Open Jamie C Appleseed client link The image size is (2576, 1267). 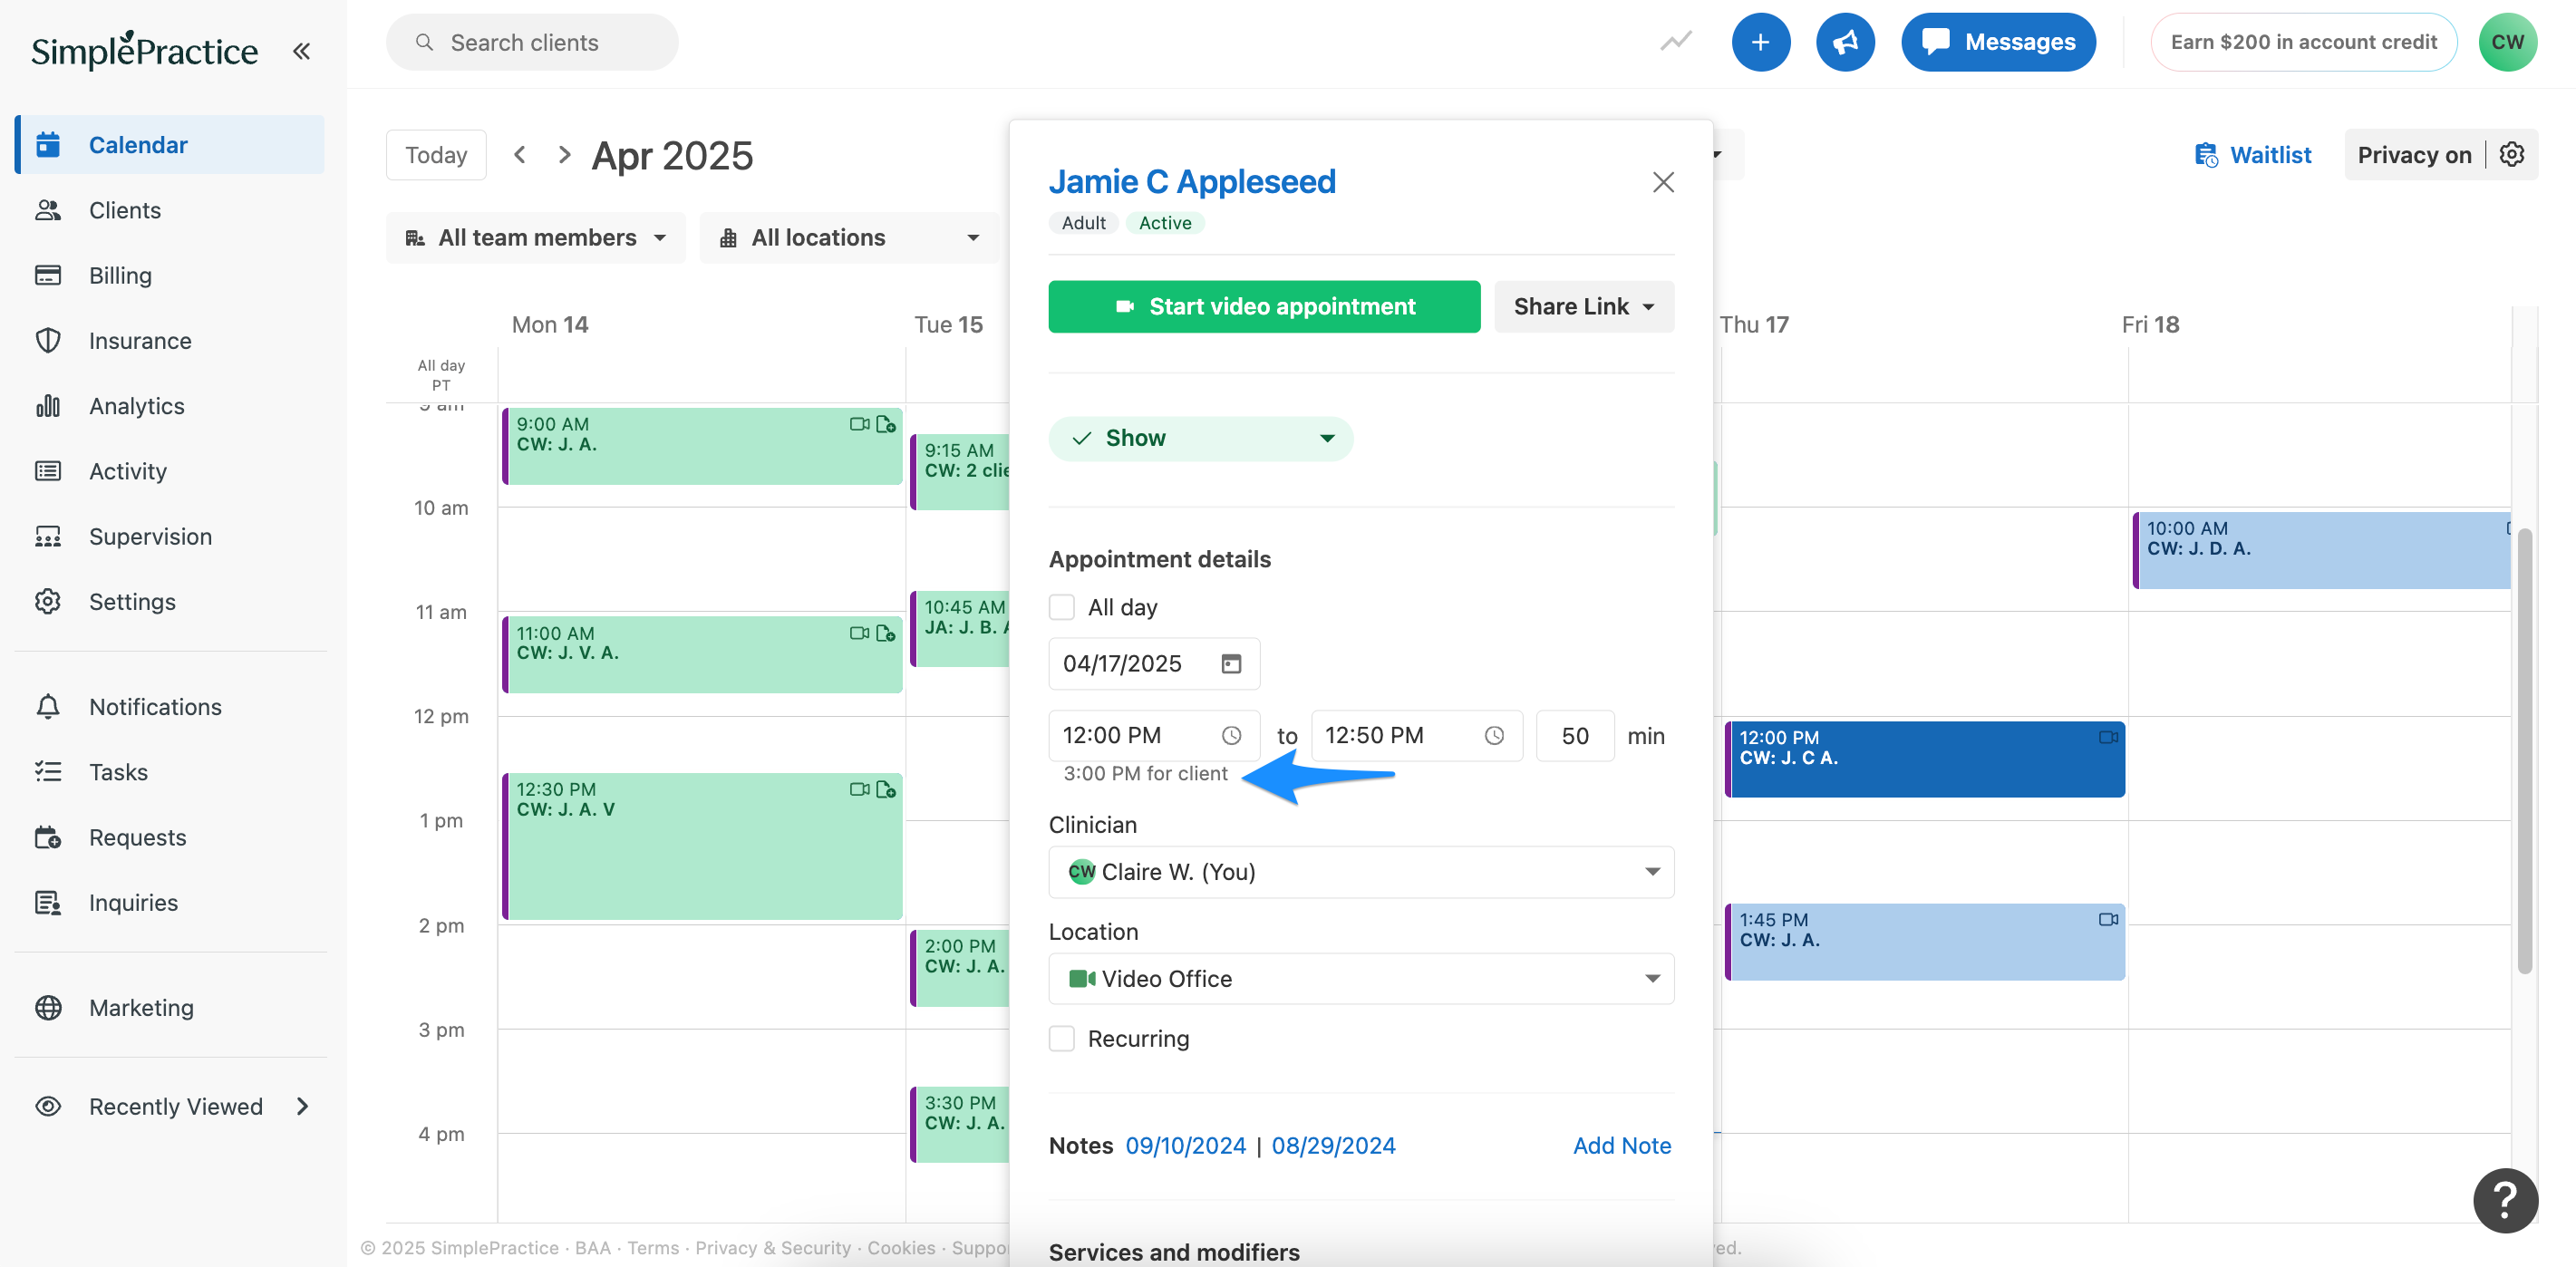click(1191, 182)
